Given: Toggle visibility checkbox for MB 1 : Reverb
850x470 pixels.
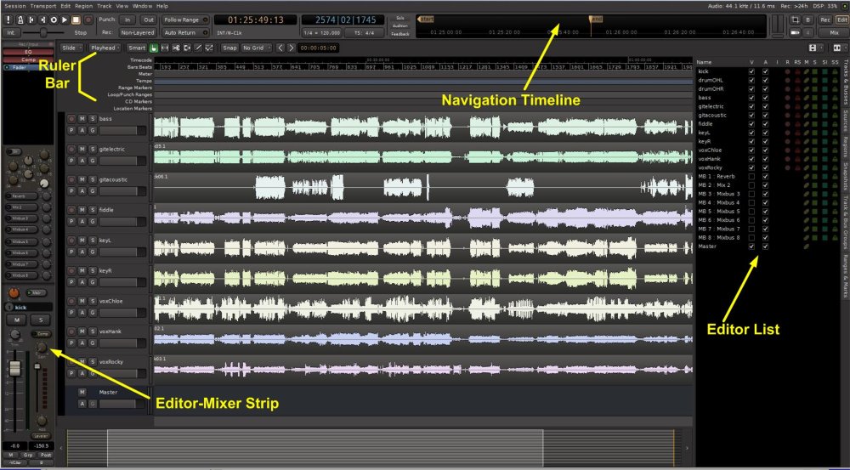Looking at the screenshot, I should coord(751,177).
